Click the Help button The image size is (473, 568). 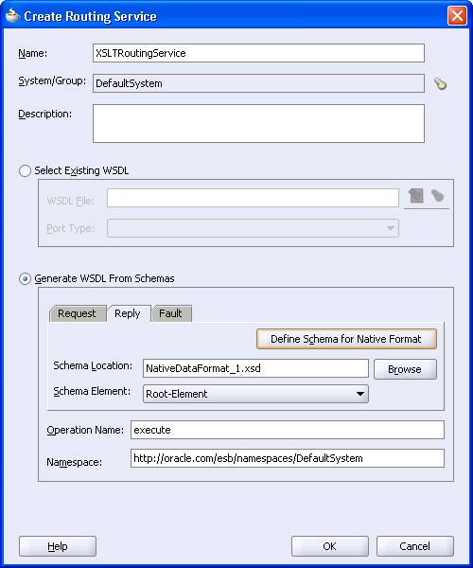58,546
